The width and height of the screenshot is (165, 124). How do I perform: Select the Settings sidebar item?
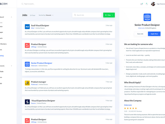tap(1, 83)
